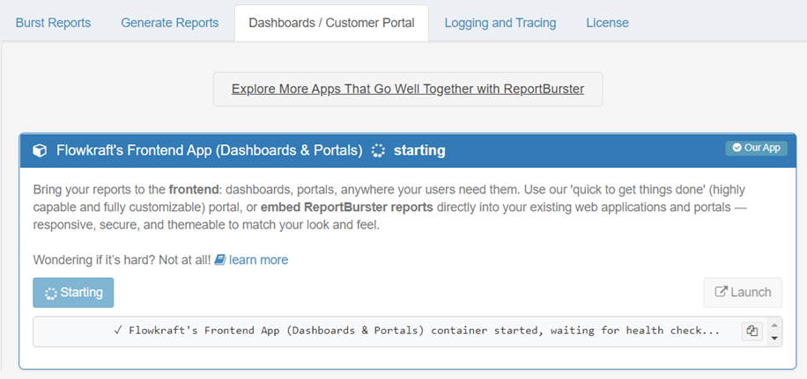Click the cube icon in the app header

click(x=40, y=150)
